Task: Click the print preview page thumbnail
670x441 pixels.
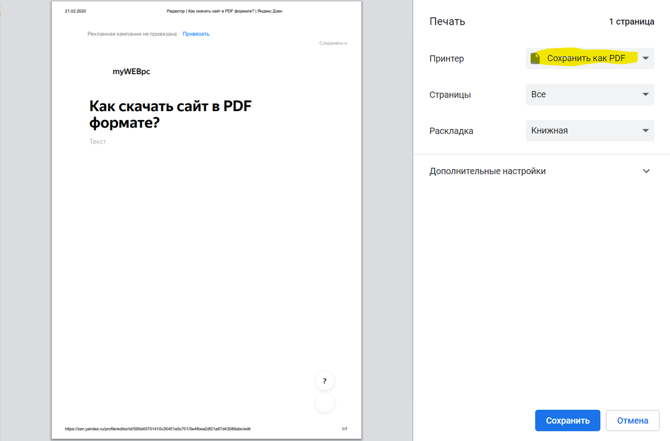Action: tap(207, 220)
